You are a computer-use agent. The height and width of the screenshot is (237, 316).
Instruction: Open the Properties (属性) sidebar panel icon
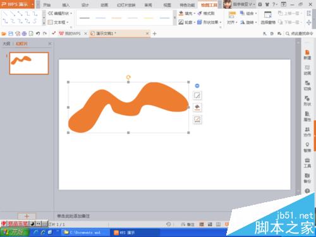tap(307, 116)
